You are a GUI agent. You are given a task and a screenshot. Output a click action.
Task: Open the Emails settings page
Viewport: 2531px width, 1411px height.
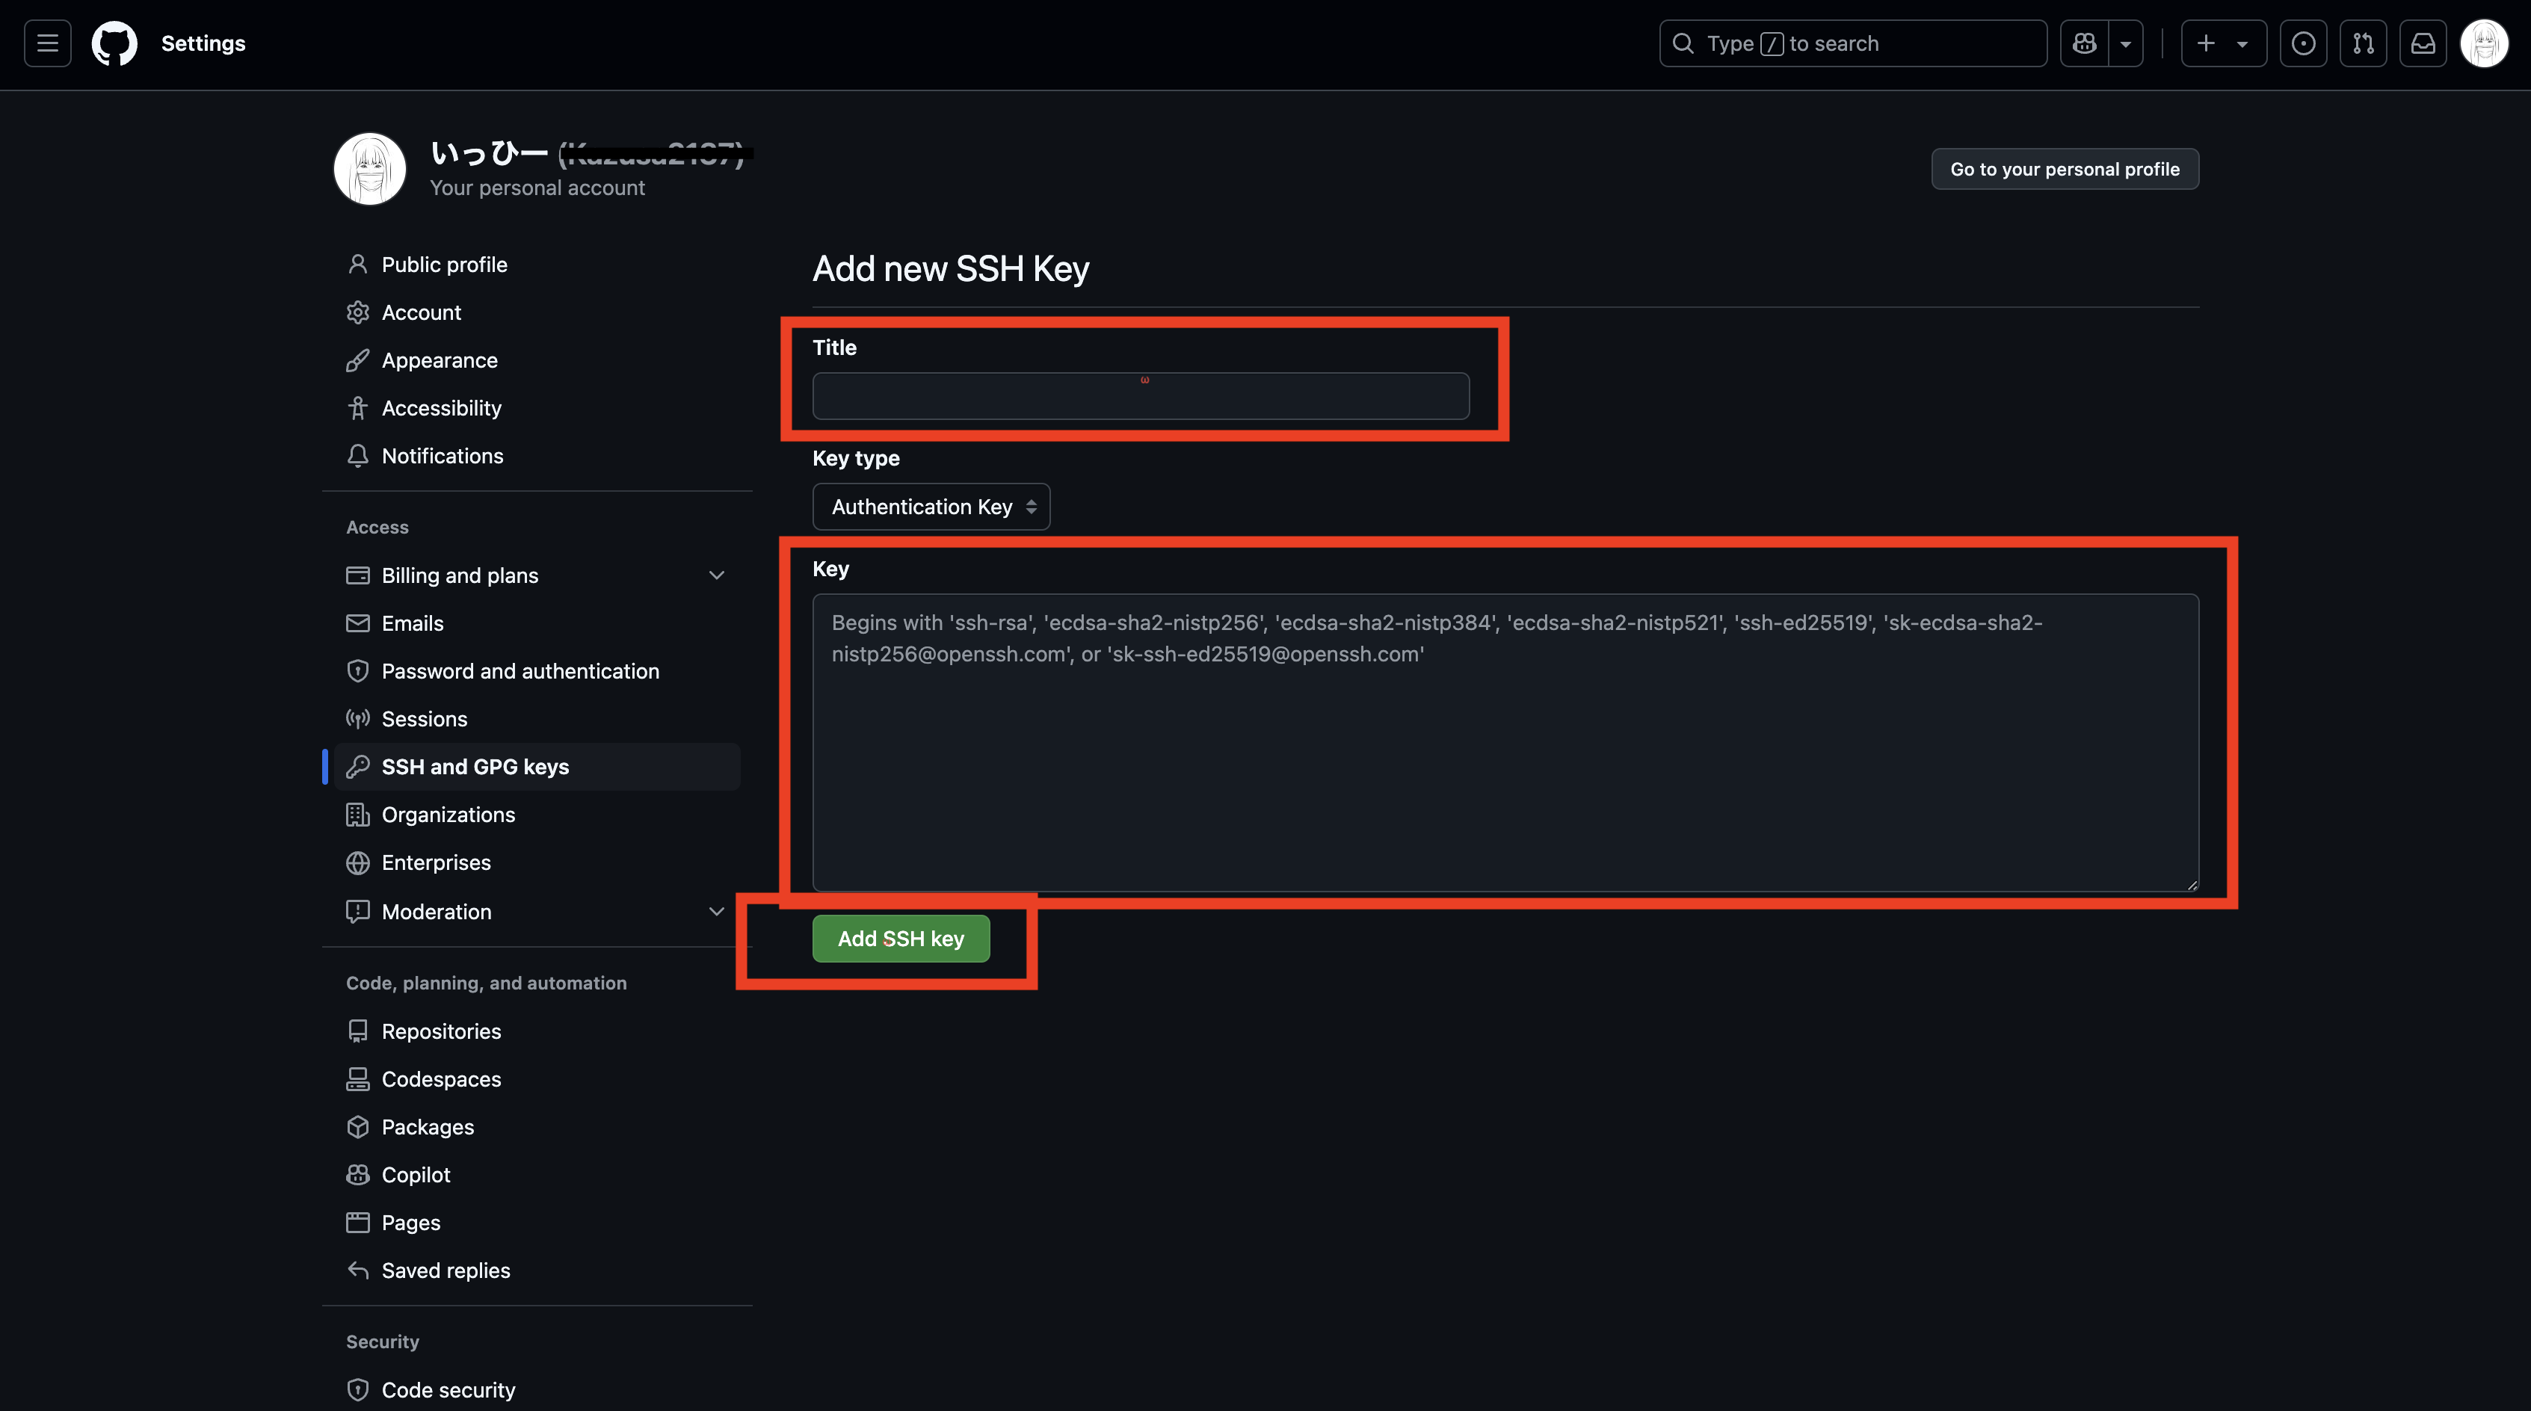(412, 623)
